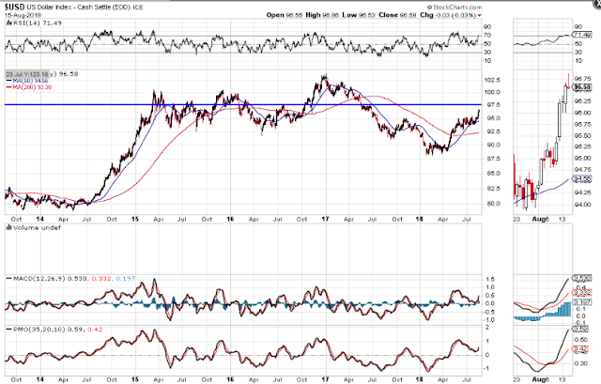The height and width of the screenshot is (384, 601).
Task: Click the copyright StockCharts.com watermark
Action: tap(455, 8)
